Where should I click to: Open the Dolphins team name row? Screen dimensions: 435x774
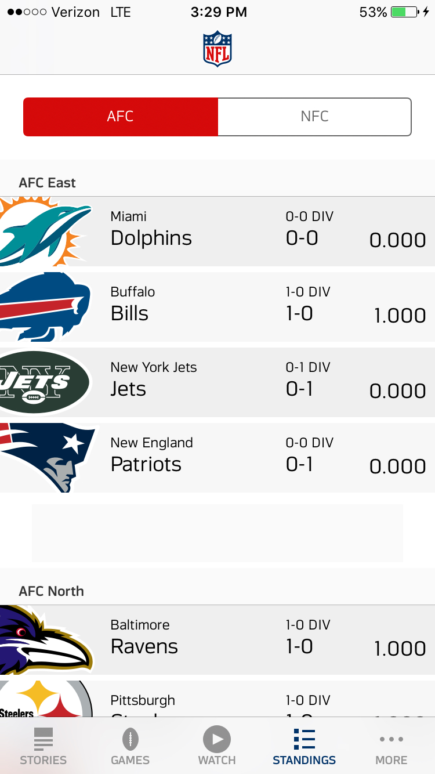[x=217, y=232]
